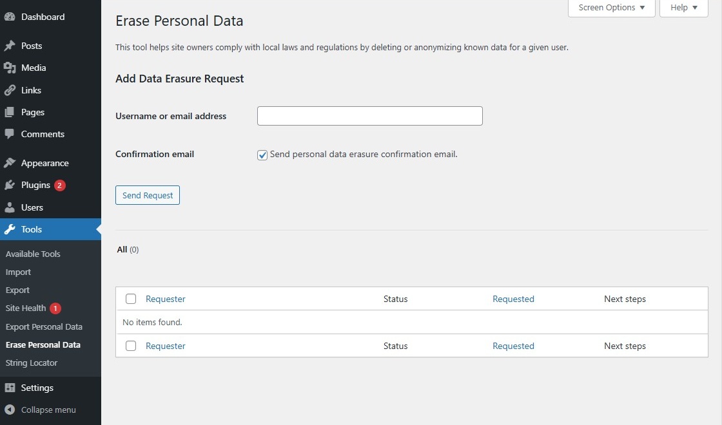Click the Collapse menu label
This screenshot has width=722, height=425.
point(48,410)
